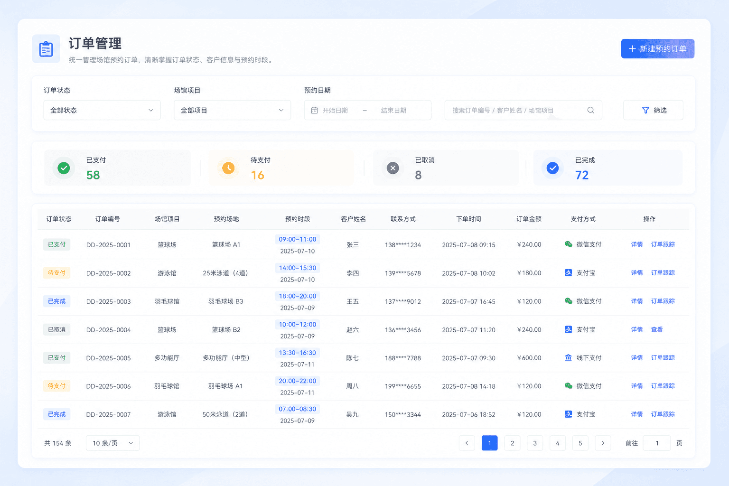Open the 订单状态 全部状态 dropdown

[102, 110]
